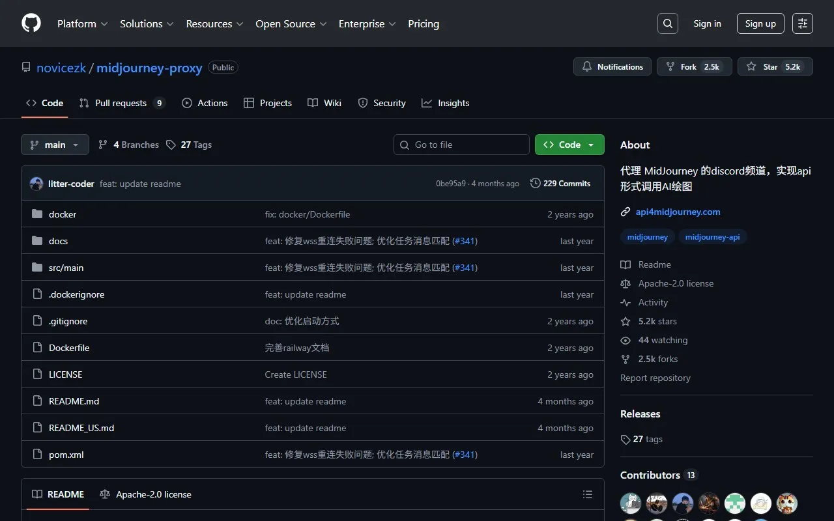The image size is (834, 521).
Task: Expand the Open Source menu
Action: (x=291, y=23)
